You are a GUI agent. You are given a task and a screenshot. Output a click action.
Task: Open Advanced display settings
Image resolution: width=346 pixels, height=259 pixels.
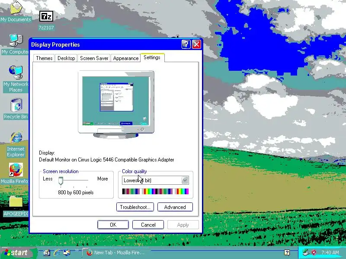click(x=175, y=207)
